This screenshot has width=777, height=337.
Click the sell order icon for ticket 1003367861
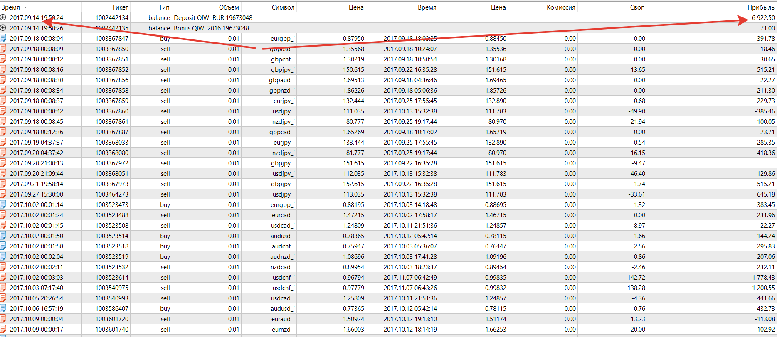point(3,121)
